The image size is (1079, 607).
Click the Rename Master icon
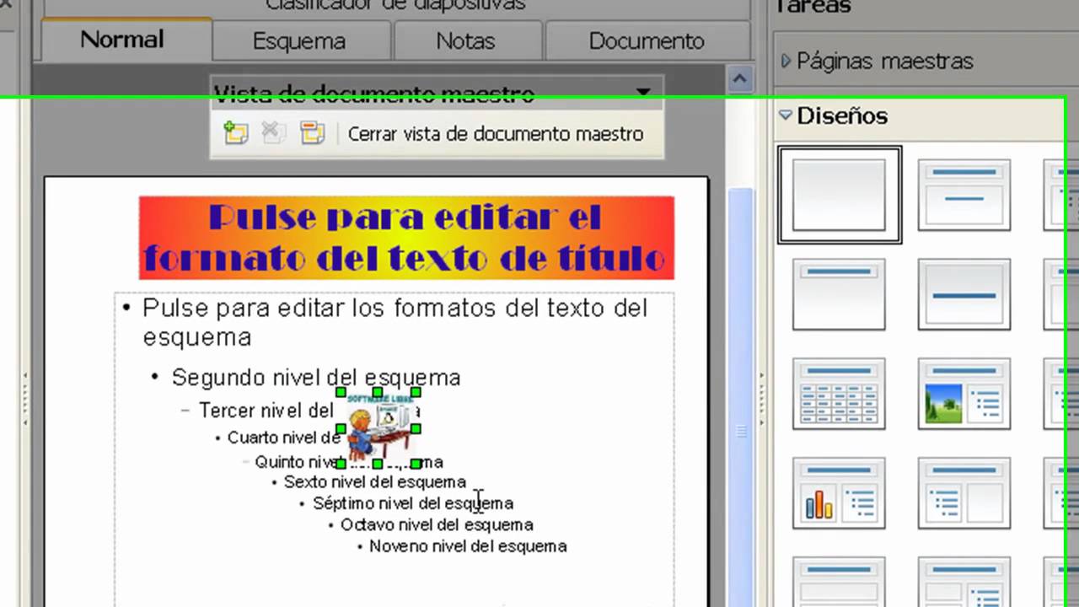pos(313,133)
